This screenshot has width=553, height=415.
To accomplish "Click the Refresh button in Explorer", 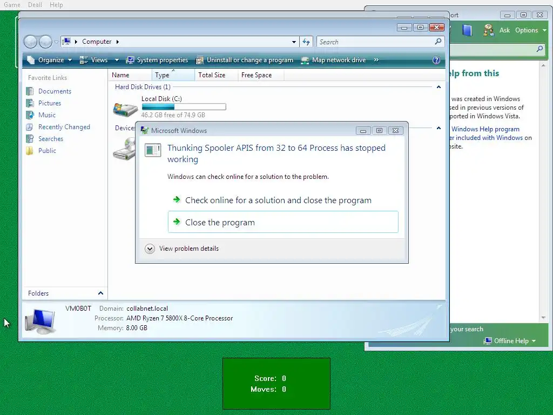I will tap(306, 42).
